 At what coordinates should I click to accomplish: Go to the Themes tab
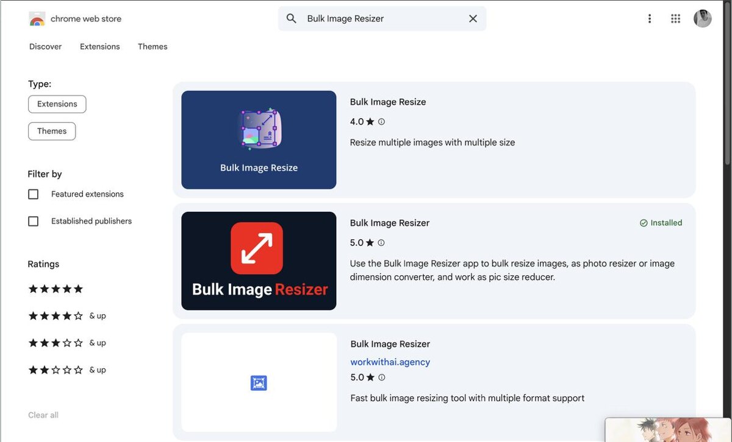tap(152, 46)
